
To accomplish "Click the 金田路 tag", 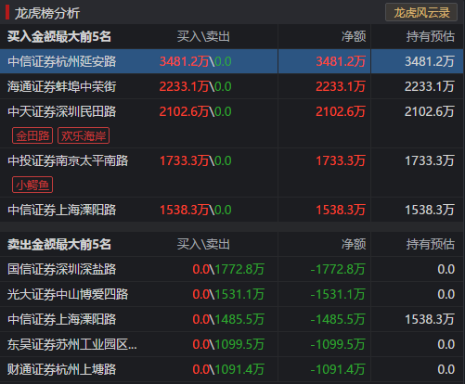I will click(32, 135).
